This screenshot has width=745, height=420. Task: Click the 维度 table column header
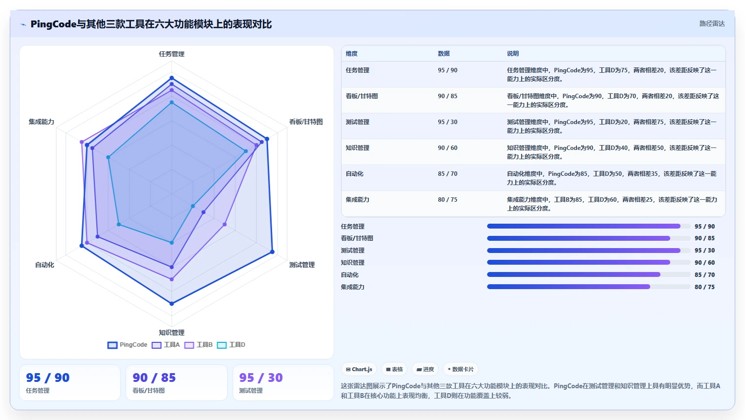[x=352, y=54]
